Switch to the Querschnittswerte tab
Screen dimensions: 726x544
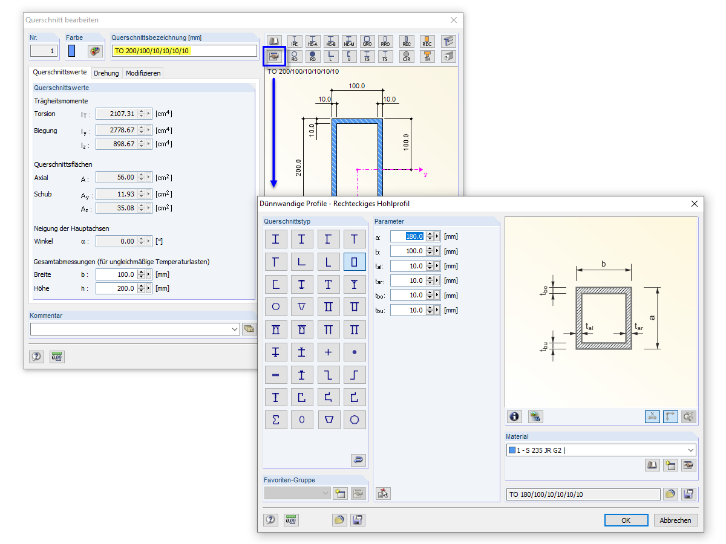(59, 72)
